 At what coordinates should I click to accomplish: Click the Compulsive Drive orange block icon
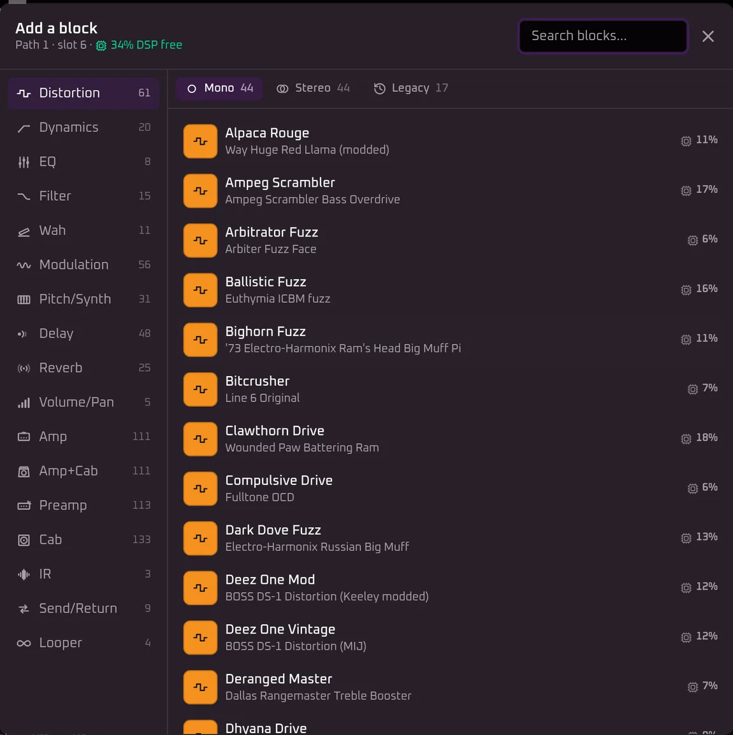click(x=200, y=489)
